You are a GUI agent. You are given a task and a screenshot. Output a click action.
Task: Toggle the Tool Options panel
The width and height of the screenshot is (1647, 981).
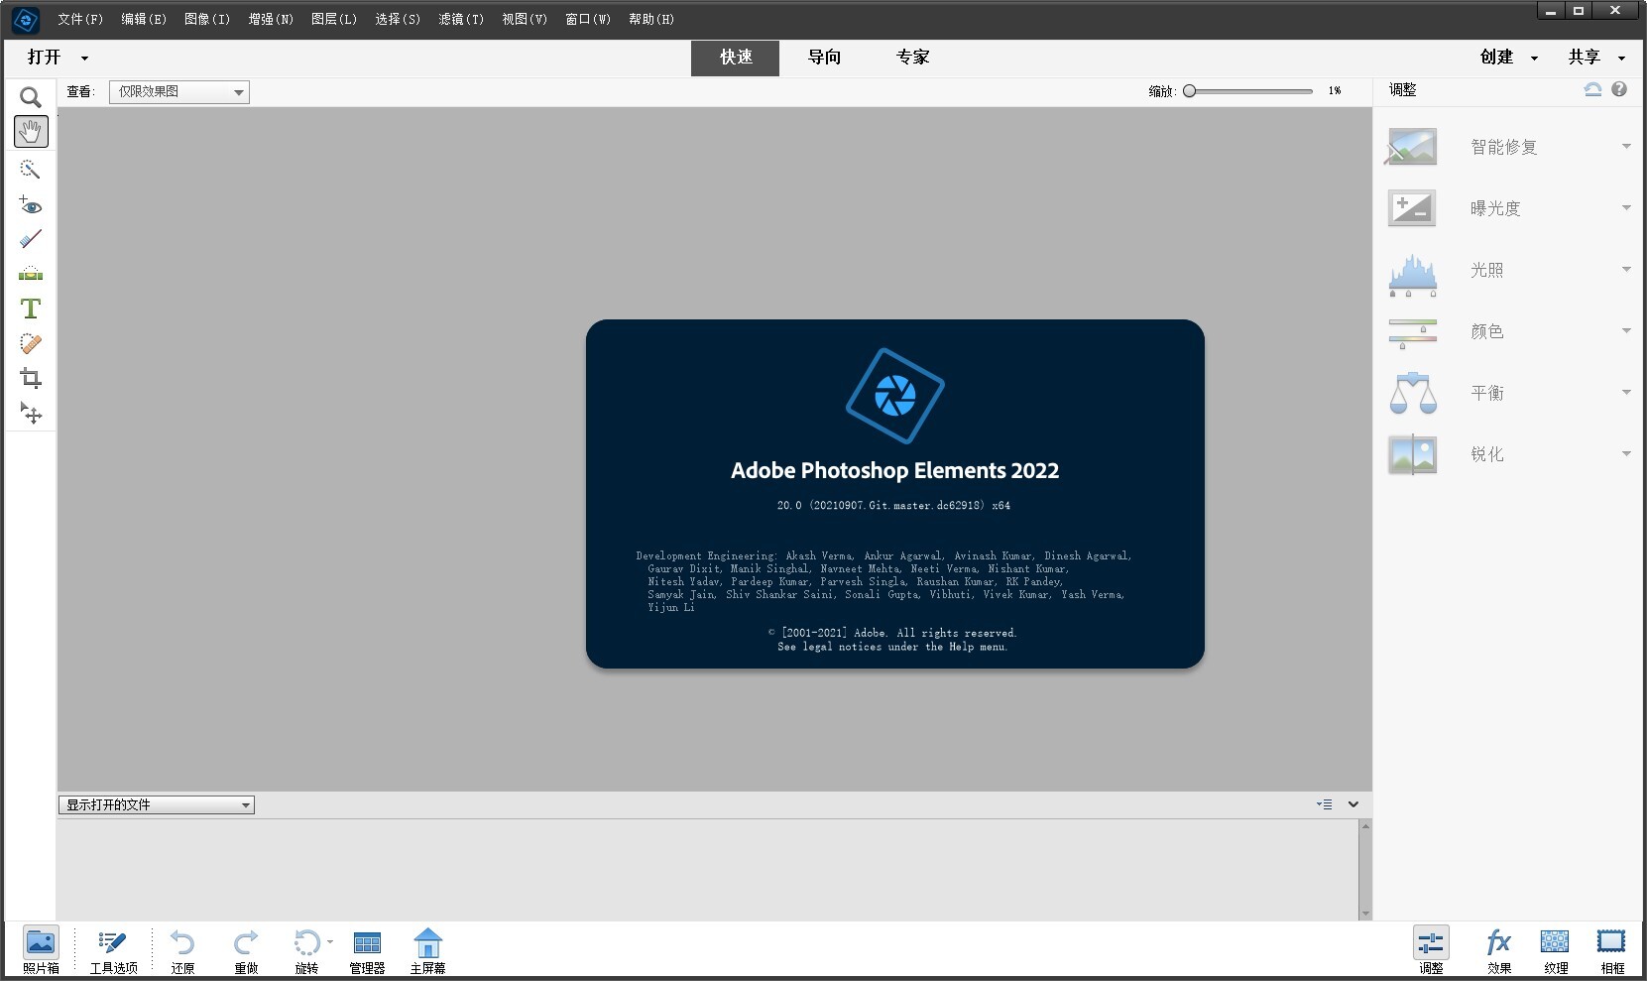113,950
